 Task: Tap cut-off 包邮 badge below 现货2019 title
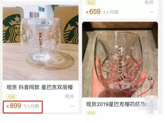point(91,113)
